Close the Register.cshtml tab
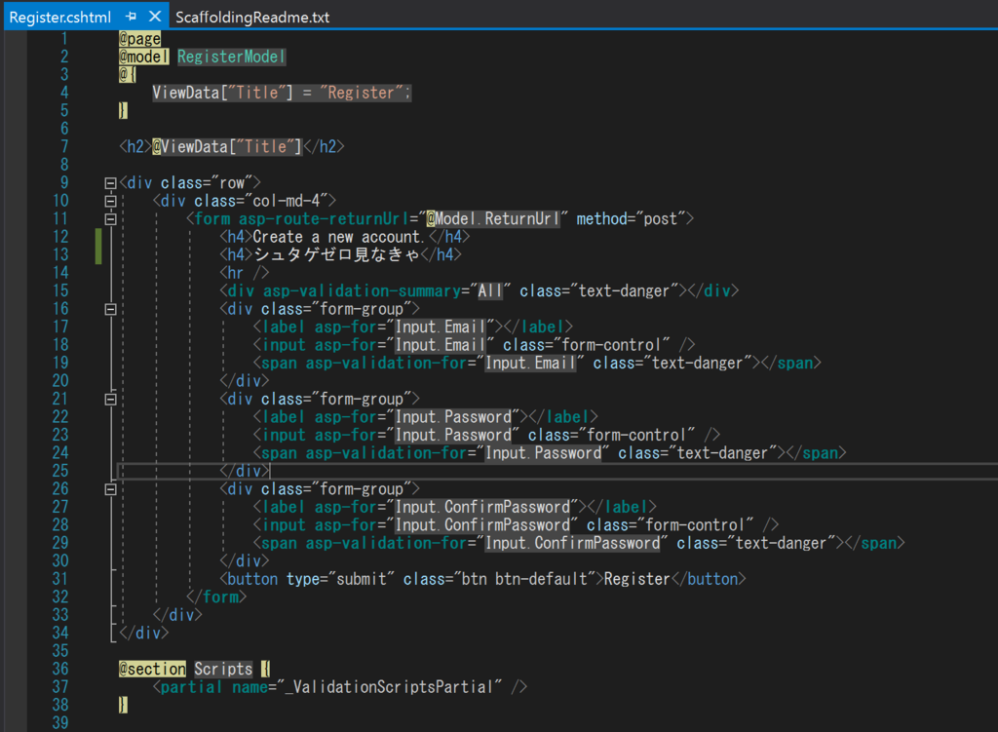Viewport: 998px width, 732px height. 155,17
